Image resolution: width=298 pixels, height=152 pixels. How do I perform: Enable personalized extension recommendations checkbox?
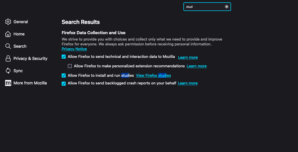[70, 66]
